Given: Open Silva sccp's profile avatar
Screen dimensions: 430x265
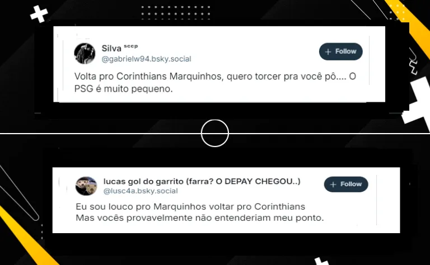Looking at the screenshot, I should tap(85, 54).
